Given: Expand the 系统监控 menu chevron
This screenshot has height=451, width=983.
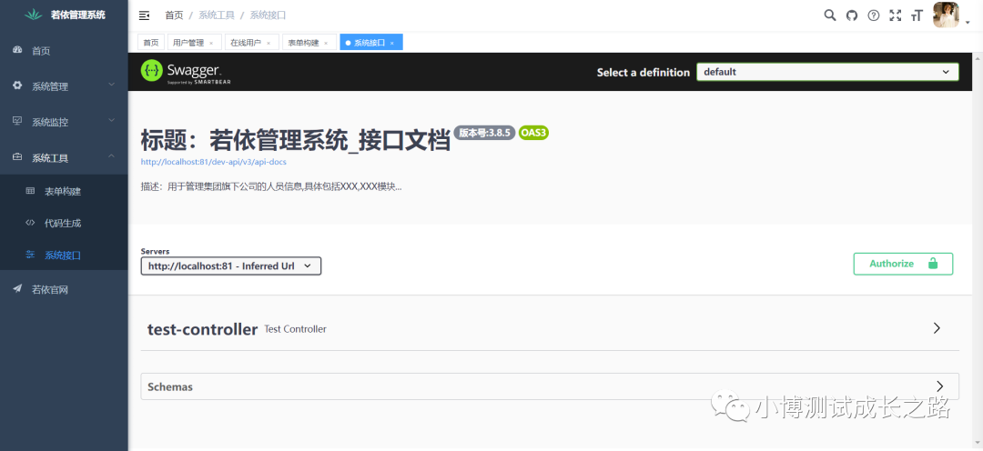Looking at the screenshot, I should [x=111, y=120].
